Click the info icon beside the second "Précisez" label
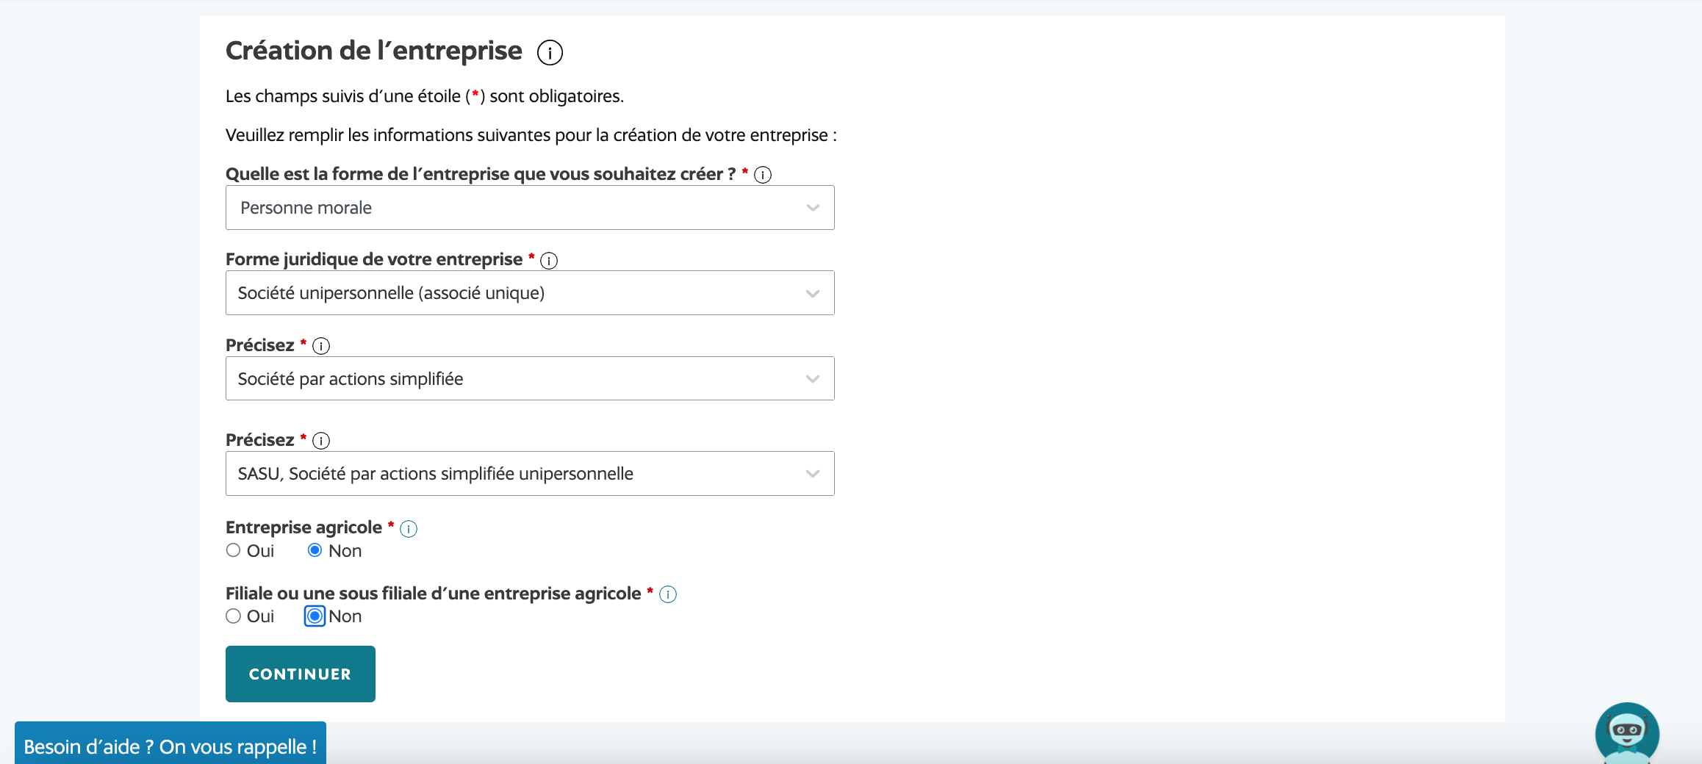The height and width of the screenshot is (764, 1702). (320, 441)
